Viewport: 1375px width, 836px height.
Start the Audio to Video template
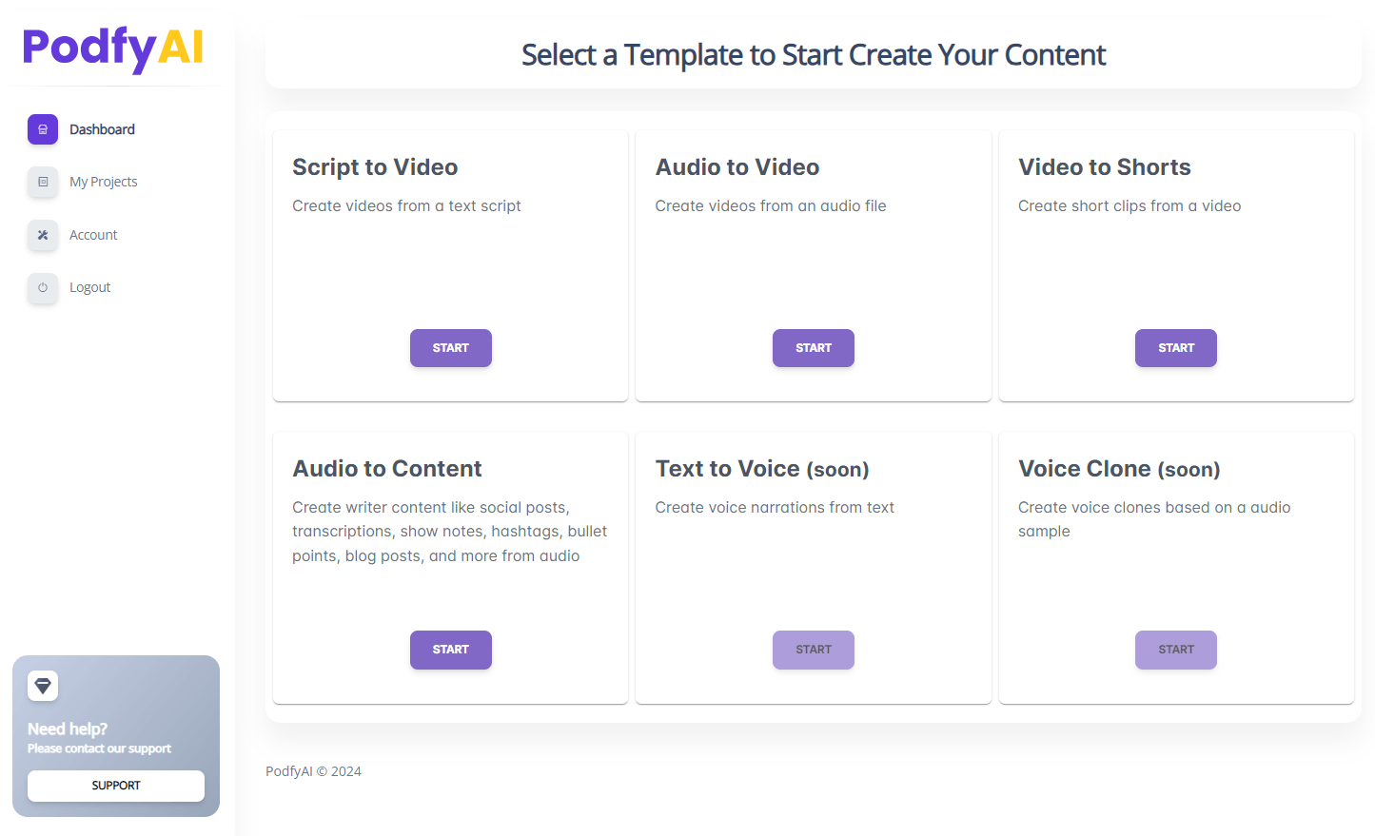(x=813, y=348)
